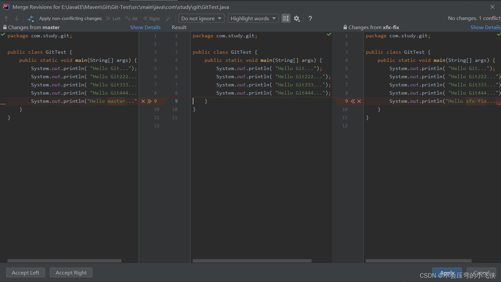Open the Highlight words dropdown
This screenshot has height=282, width=501.
point(253,18)
